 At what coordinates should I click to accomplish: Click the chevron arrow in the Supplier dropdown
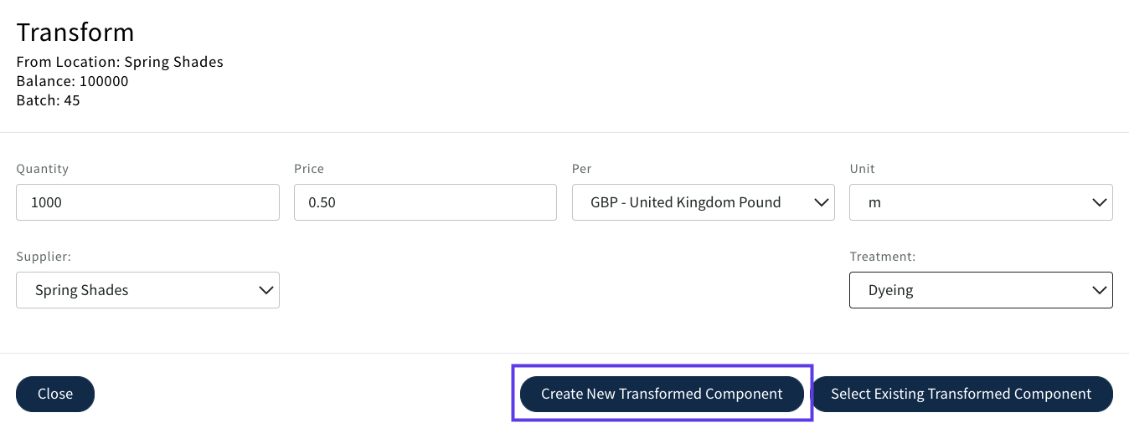(265, 290)
